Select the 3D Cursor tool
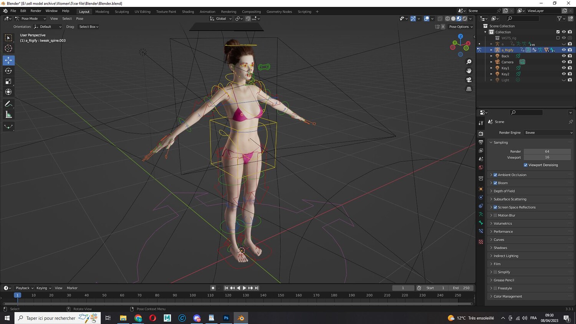The width and height of the screenshot is (576, 324). (8, 48)
